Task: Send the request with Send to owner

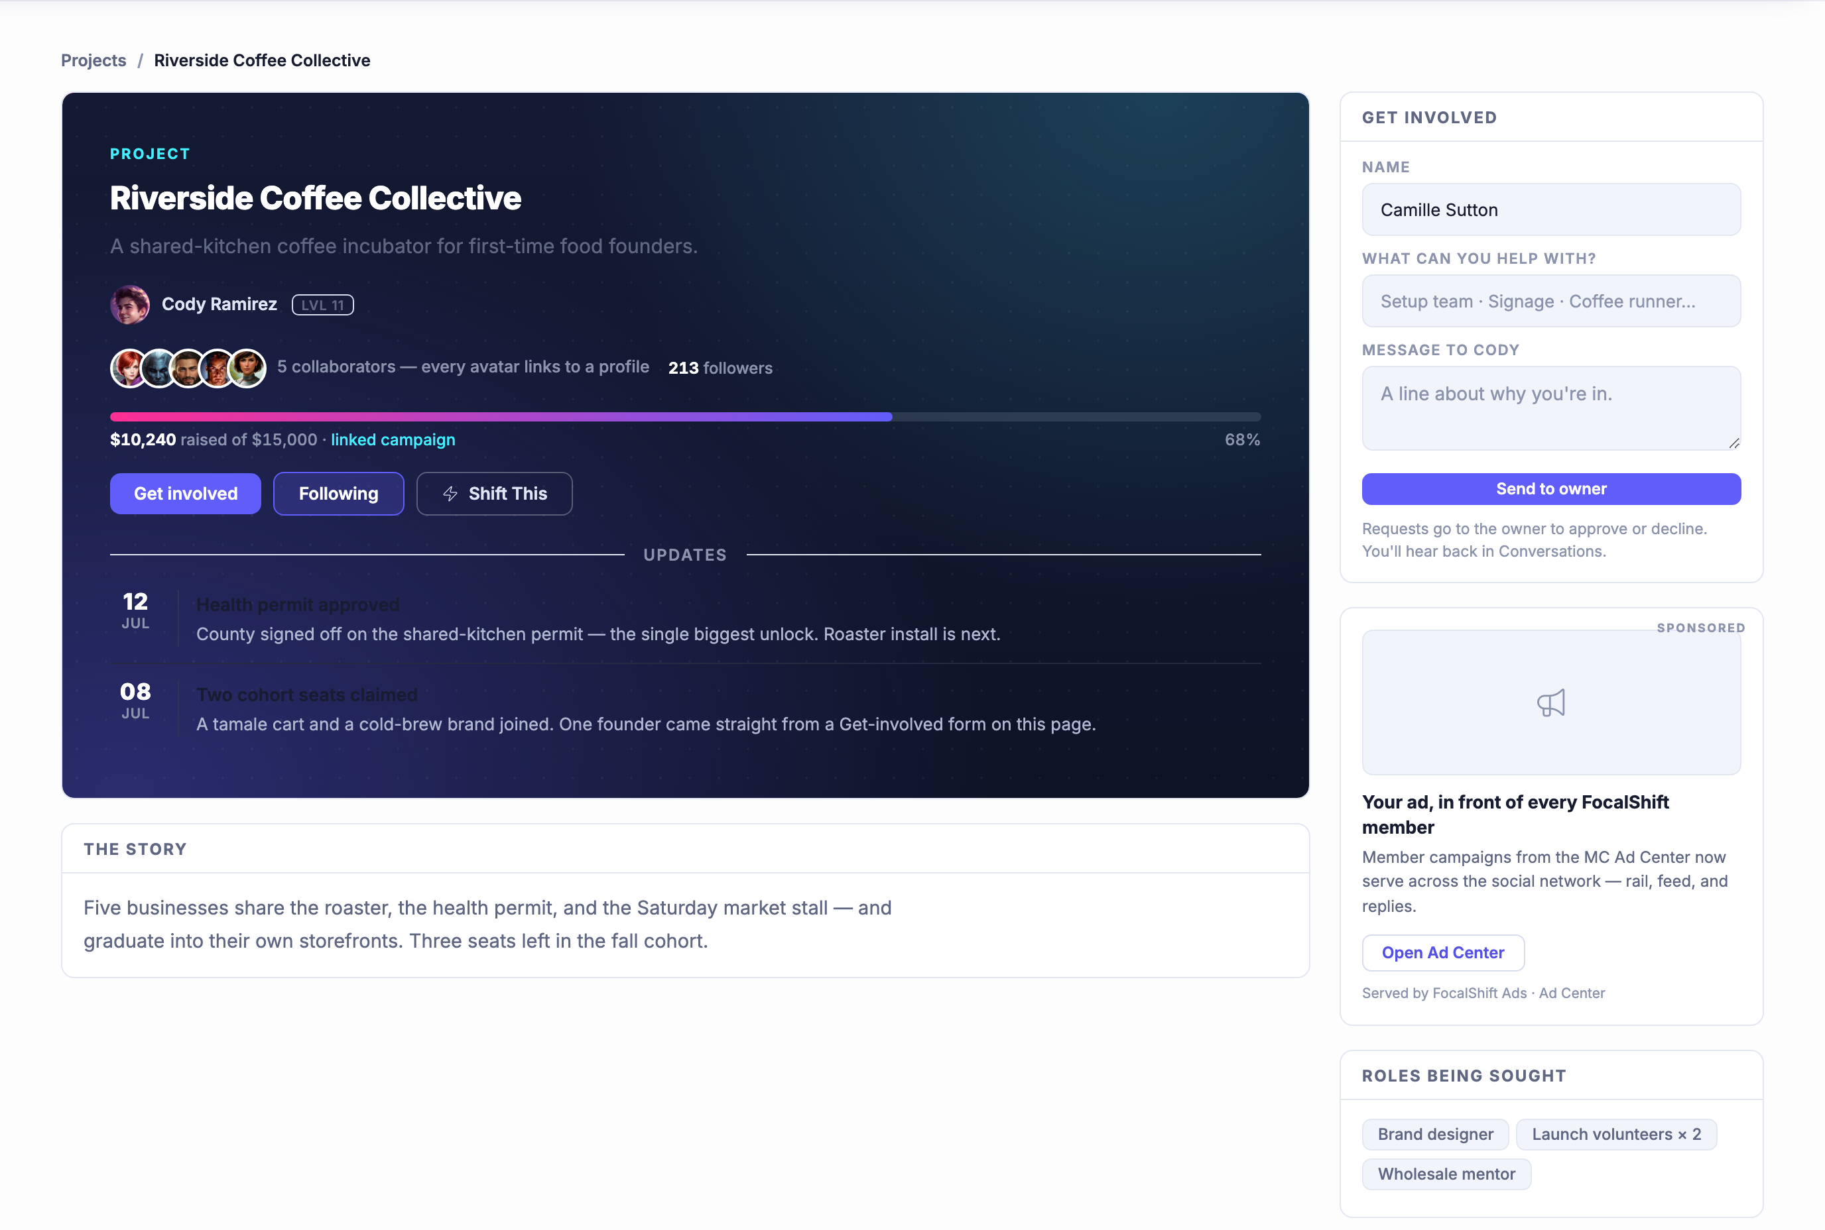Action: tap(1550, 488)
